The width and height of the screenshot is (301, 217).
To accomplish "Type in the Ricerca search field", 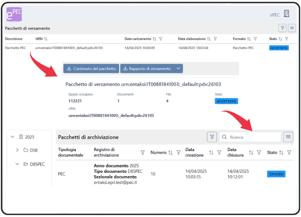I will [x=254, y=137].
